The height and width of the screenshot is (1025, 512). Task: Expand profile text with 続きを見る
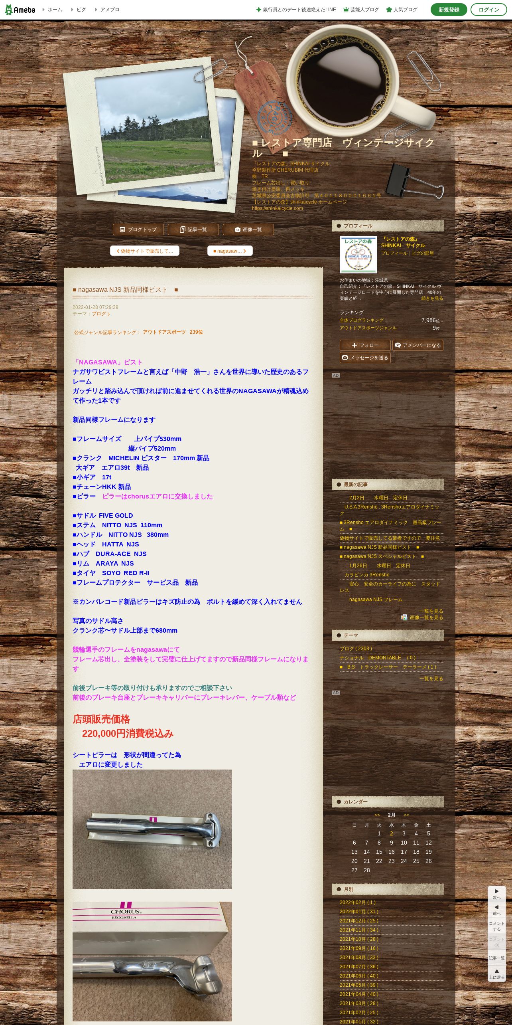(x=432, y=298)
